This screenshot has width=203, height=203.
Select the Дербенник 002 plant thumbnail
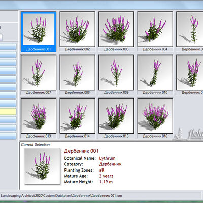pos(78,29)
